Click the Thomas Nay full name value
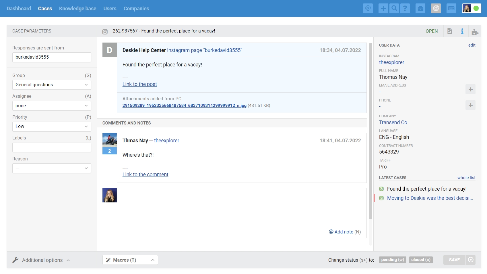The image size is (487, 274). pos(393,77)
